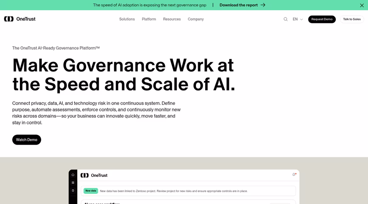Click the 'Make Governance Work' headline
Screen dimensions: 368x204
tap(124, 75)
